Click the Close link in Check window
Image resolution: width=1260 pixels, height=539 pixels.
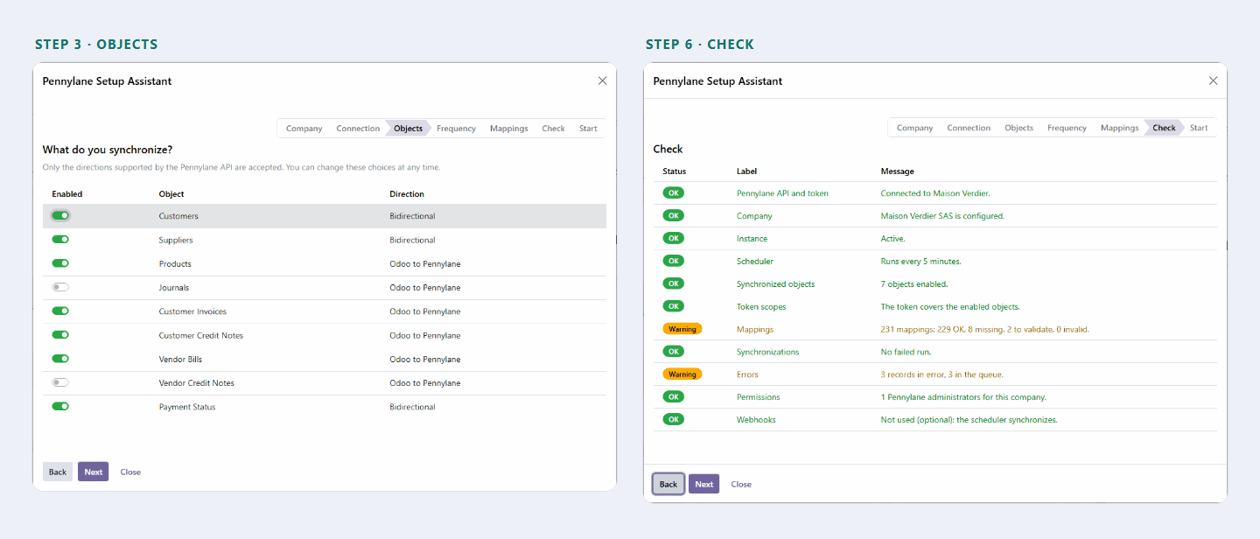click(x=741, y=484)
